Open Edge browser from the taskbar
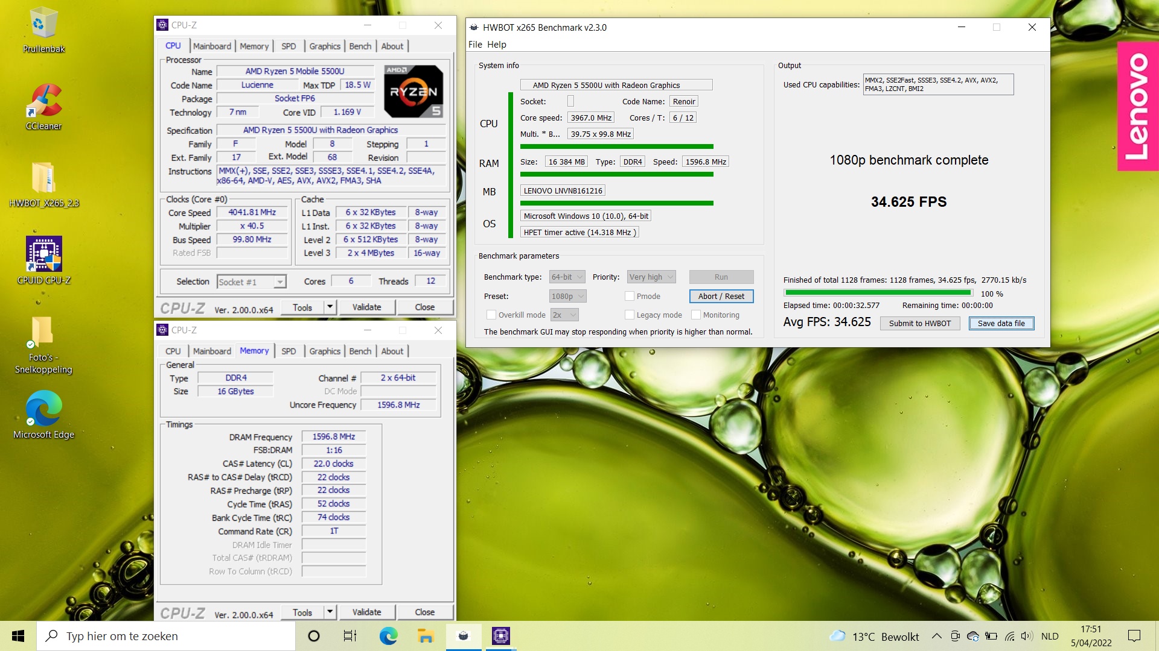The width and height of the screenshot is (1159, 651). [x=388, y=636]
